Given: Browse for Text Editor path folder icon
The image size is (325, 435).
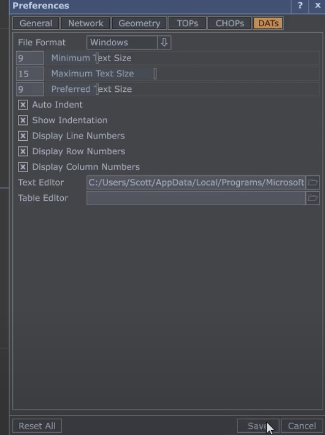Looking at the screenshot, I should pos(313,183).
